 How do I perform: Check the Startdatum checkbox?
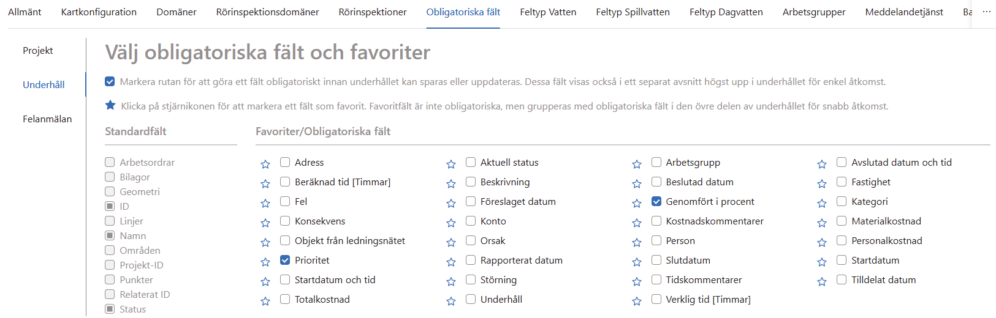click(x=842, y=260)
